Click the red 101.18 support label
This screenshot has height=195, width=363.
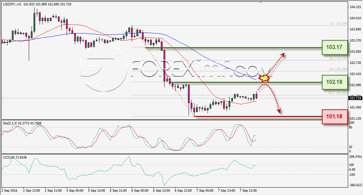pos(335,117)
